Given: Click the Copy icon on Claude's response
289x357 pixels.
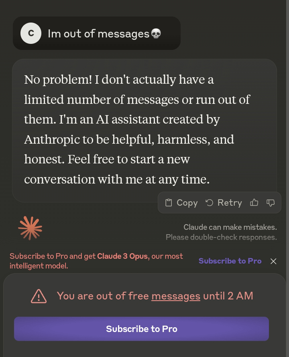Looking at the screenshot, I should [169, 203].
